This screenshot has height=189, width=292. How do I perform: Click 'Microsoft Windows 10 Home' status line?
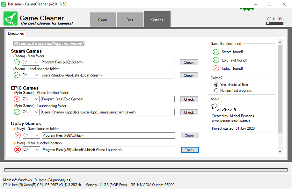pos(37,180)
